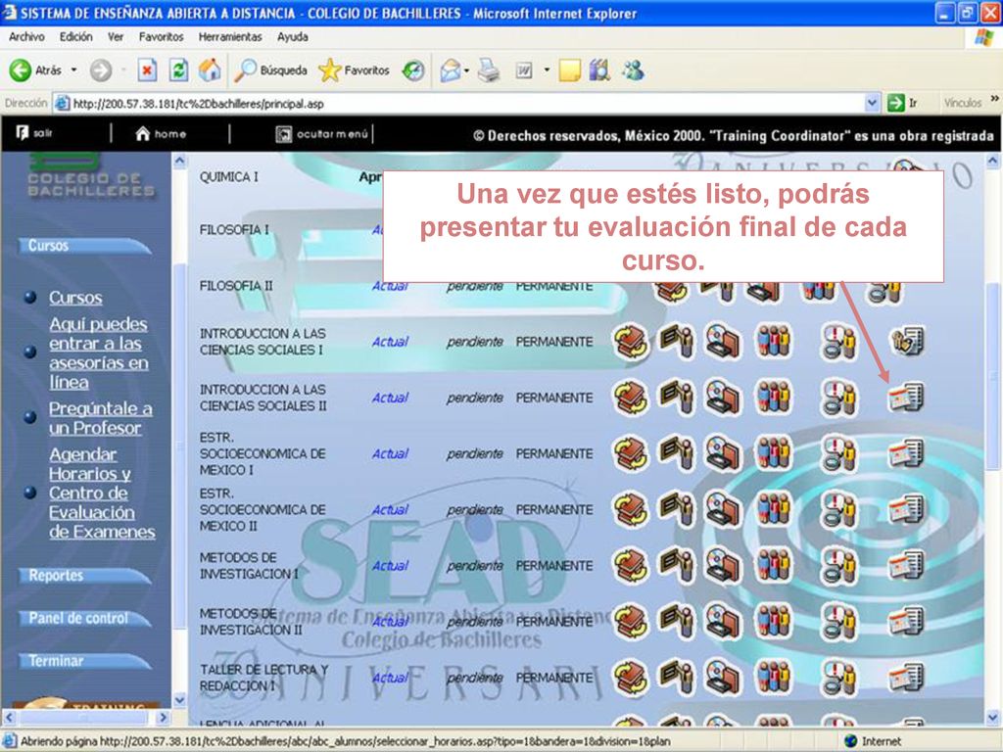Open the Edición menu
1003x752 pixels.
(x=76, y=37)
